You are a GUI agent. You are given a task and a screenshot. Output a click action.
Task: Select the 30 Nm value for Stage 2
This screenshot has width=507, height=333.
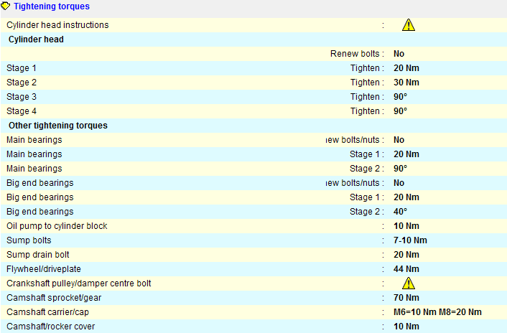[x=406, y=83]
